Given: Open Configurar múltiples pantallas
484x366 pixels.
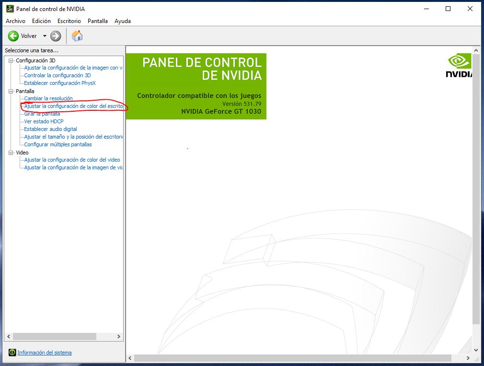Looking at the screenshot, I should (x=58, y=144).
